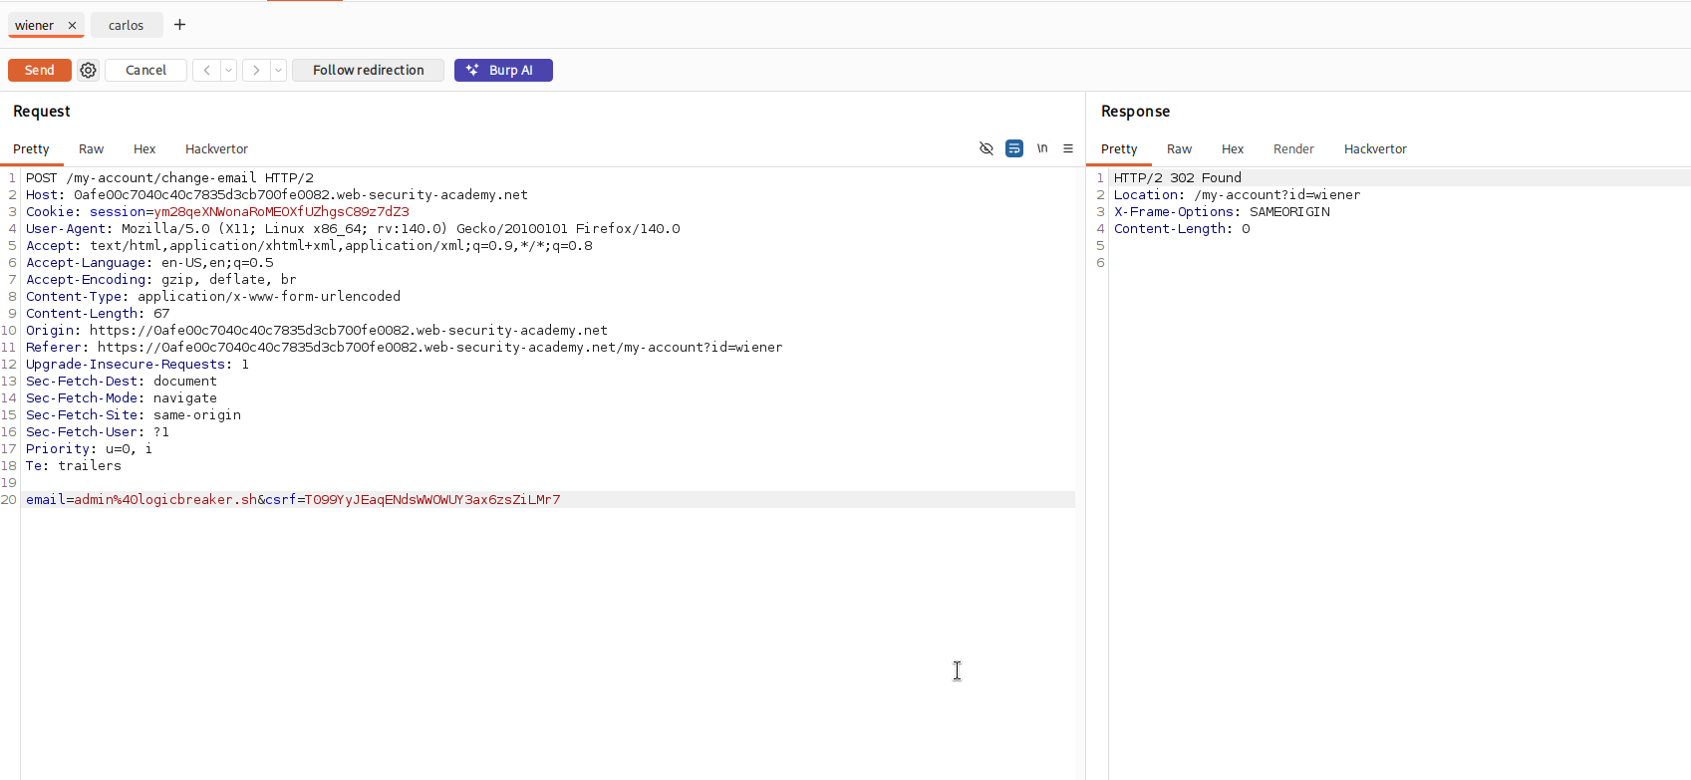Open request Raw view tab

[x=92, y=149]
